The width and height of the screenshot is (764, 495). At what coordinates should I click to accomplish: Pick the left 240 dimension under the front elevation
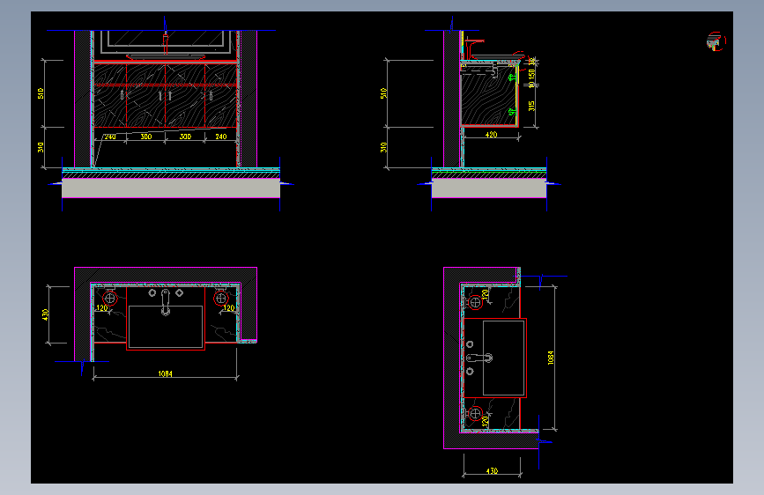click(110, 137)
